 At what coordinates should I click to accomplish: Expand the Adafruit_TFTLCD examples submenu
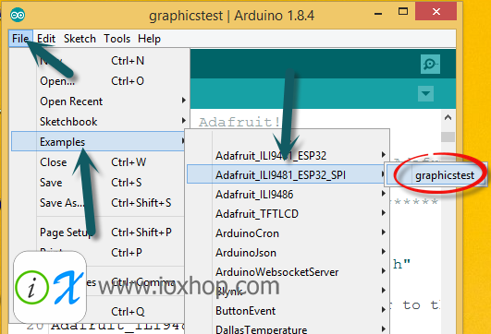288,214
